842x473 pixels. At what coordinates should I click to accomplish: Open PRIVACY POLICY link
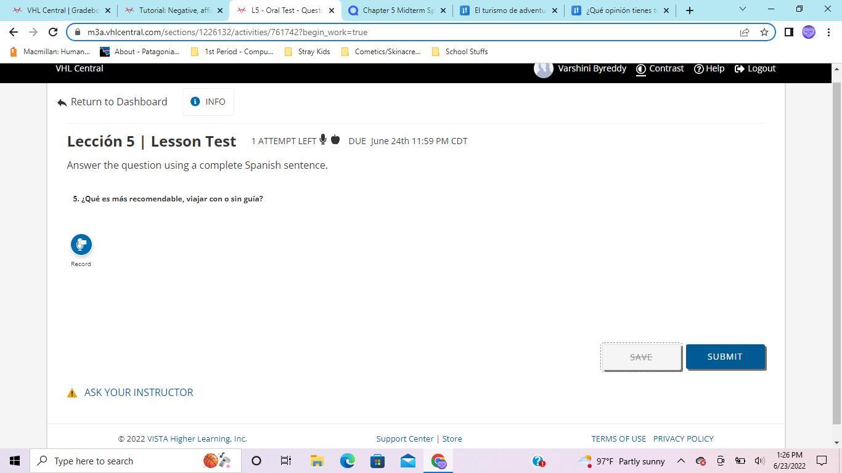tap(683, 439)
